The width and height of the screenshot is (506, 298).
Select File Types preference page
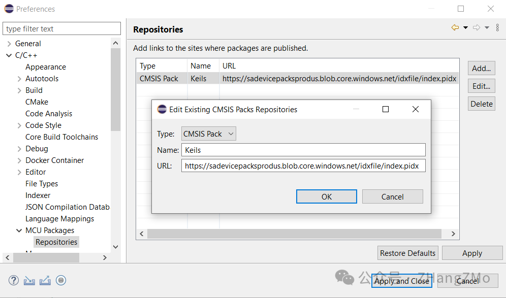click(x=42, y=184)
